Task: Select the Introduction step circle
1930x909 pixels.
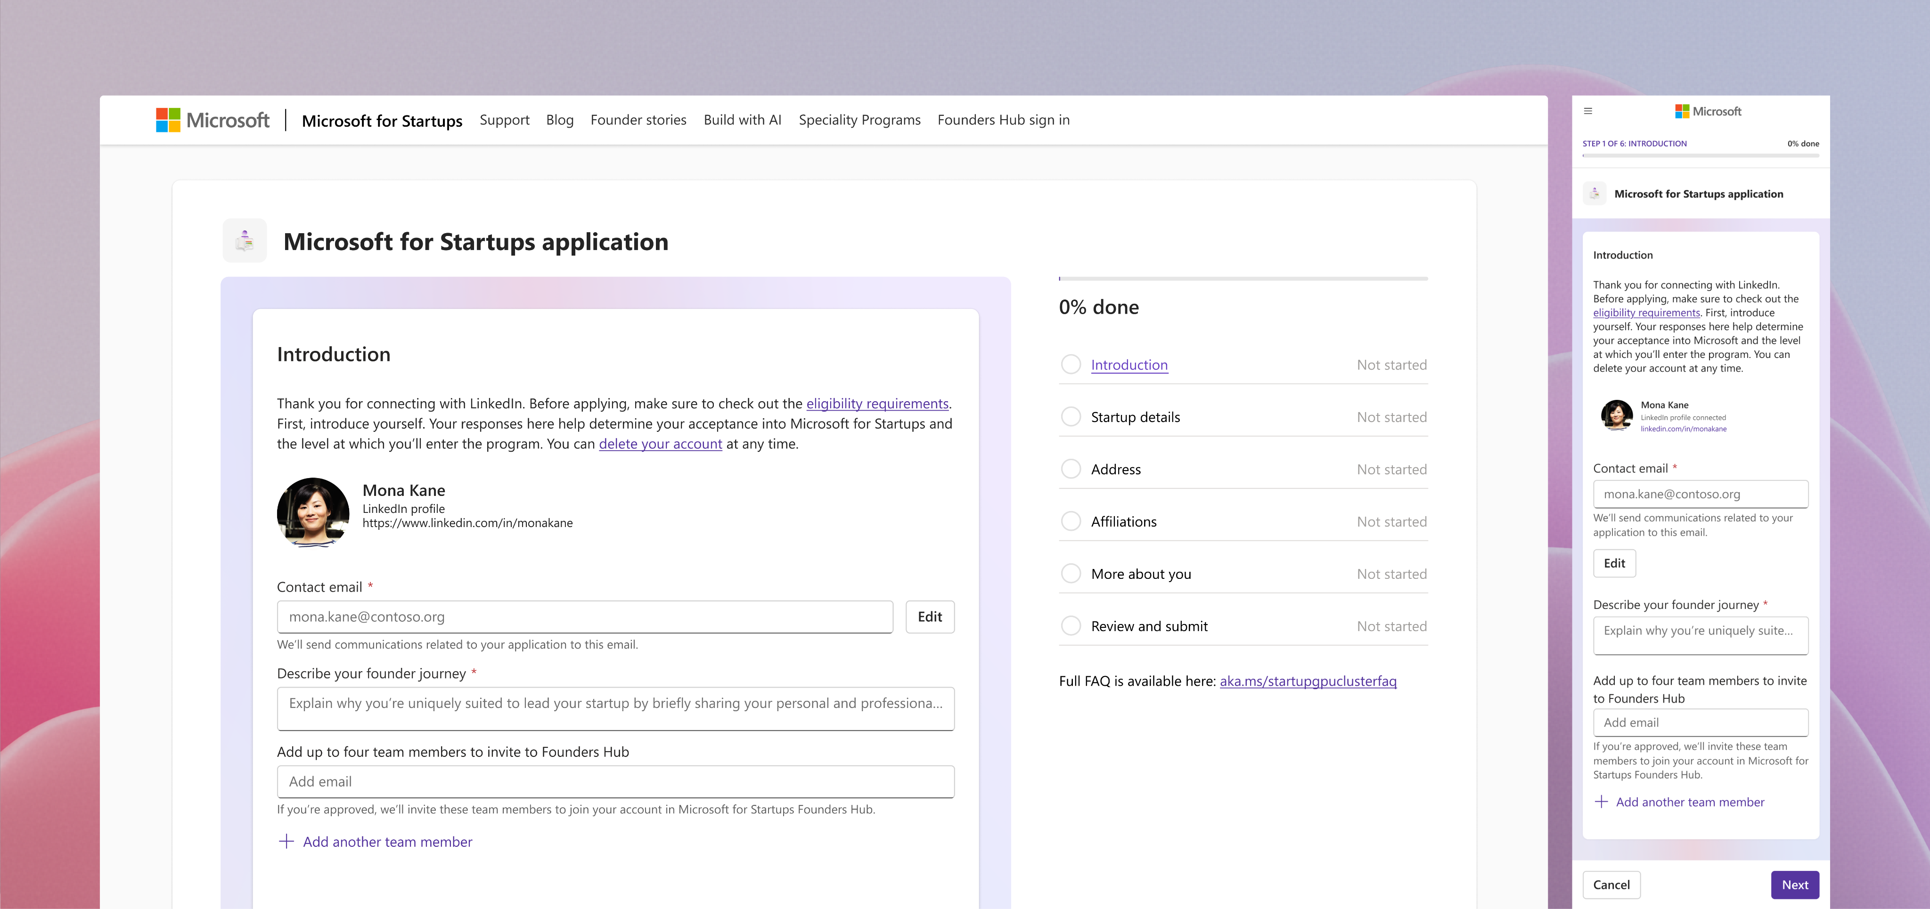Action: pyautogui.click(x=1071, y=365)
